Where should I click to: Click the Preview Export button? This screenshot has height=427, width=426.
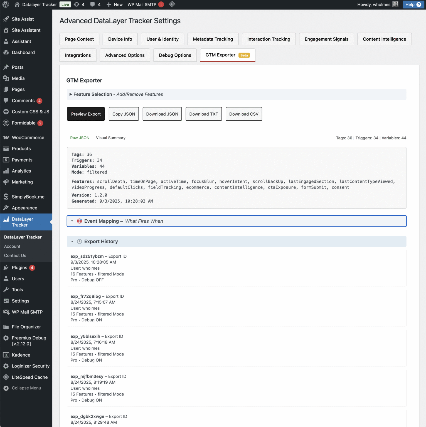point(86,114)
